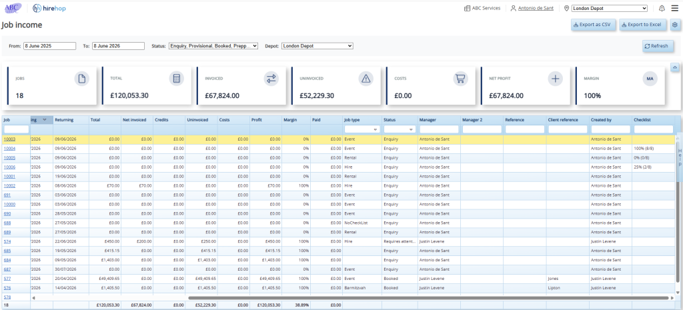Click the Job column filter box
The height and width of the screenshot is (310, 683).
[x=16, y=129]
